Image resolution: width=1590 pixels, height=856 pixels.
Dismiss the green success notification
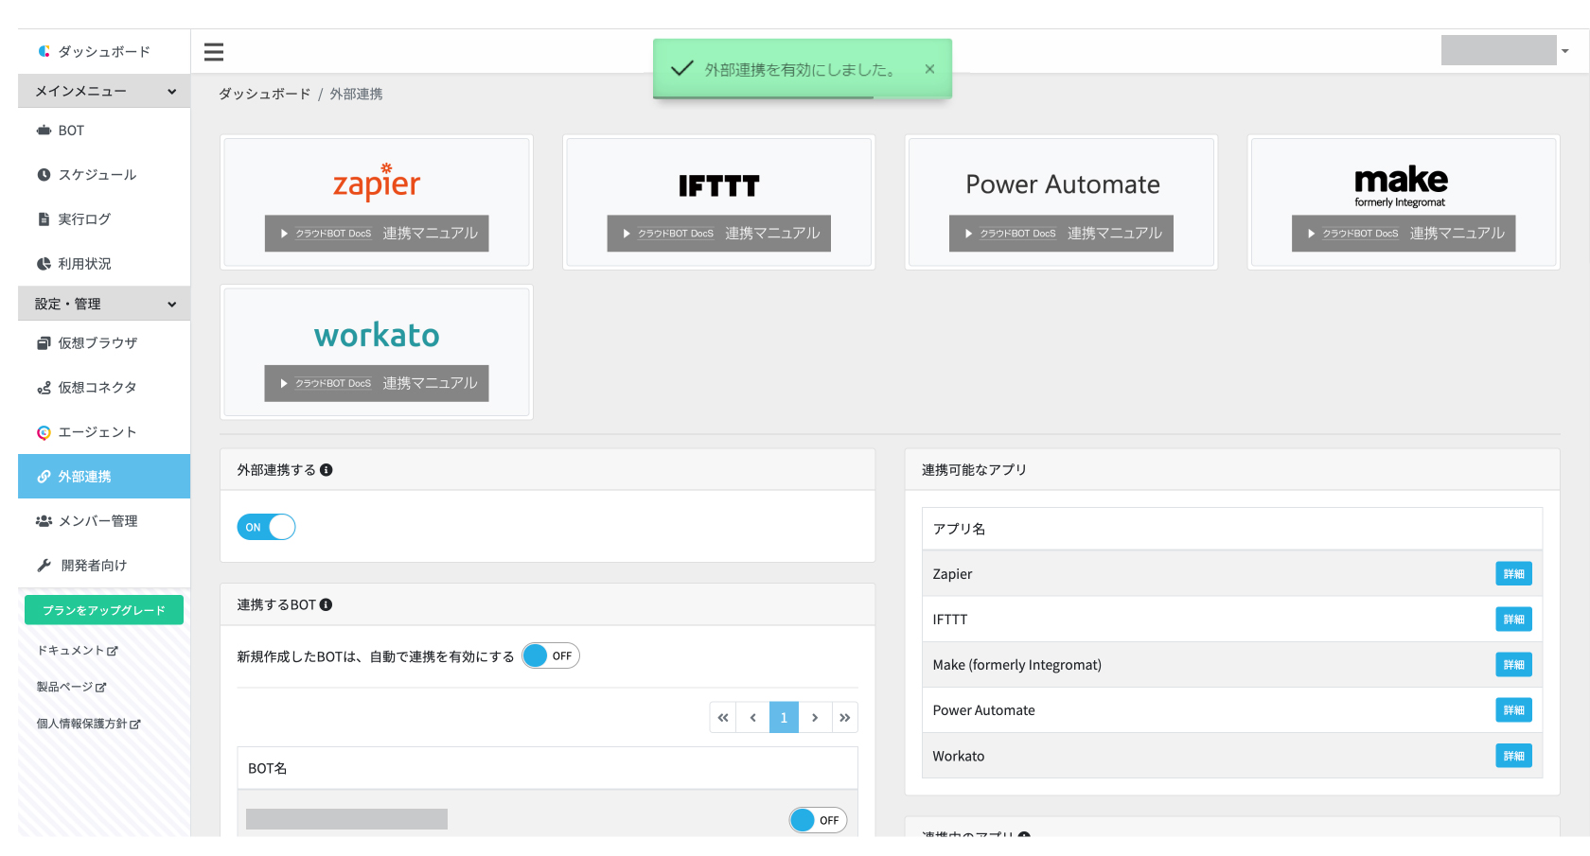[929, 69]
